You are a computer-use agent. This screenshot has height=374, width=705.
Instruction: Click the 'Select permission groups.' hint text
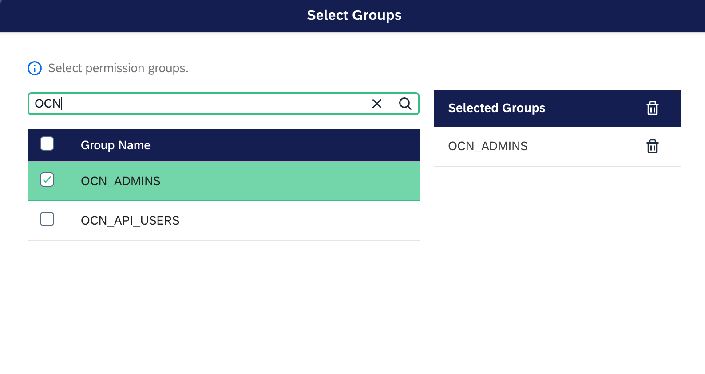(118, 68)
